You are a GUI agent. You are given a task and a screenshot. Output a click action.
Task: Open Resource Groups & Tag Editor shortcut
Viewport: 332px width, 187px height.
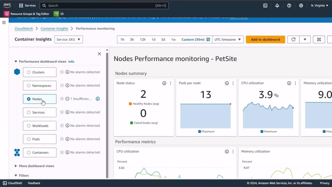27,14
